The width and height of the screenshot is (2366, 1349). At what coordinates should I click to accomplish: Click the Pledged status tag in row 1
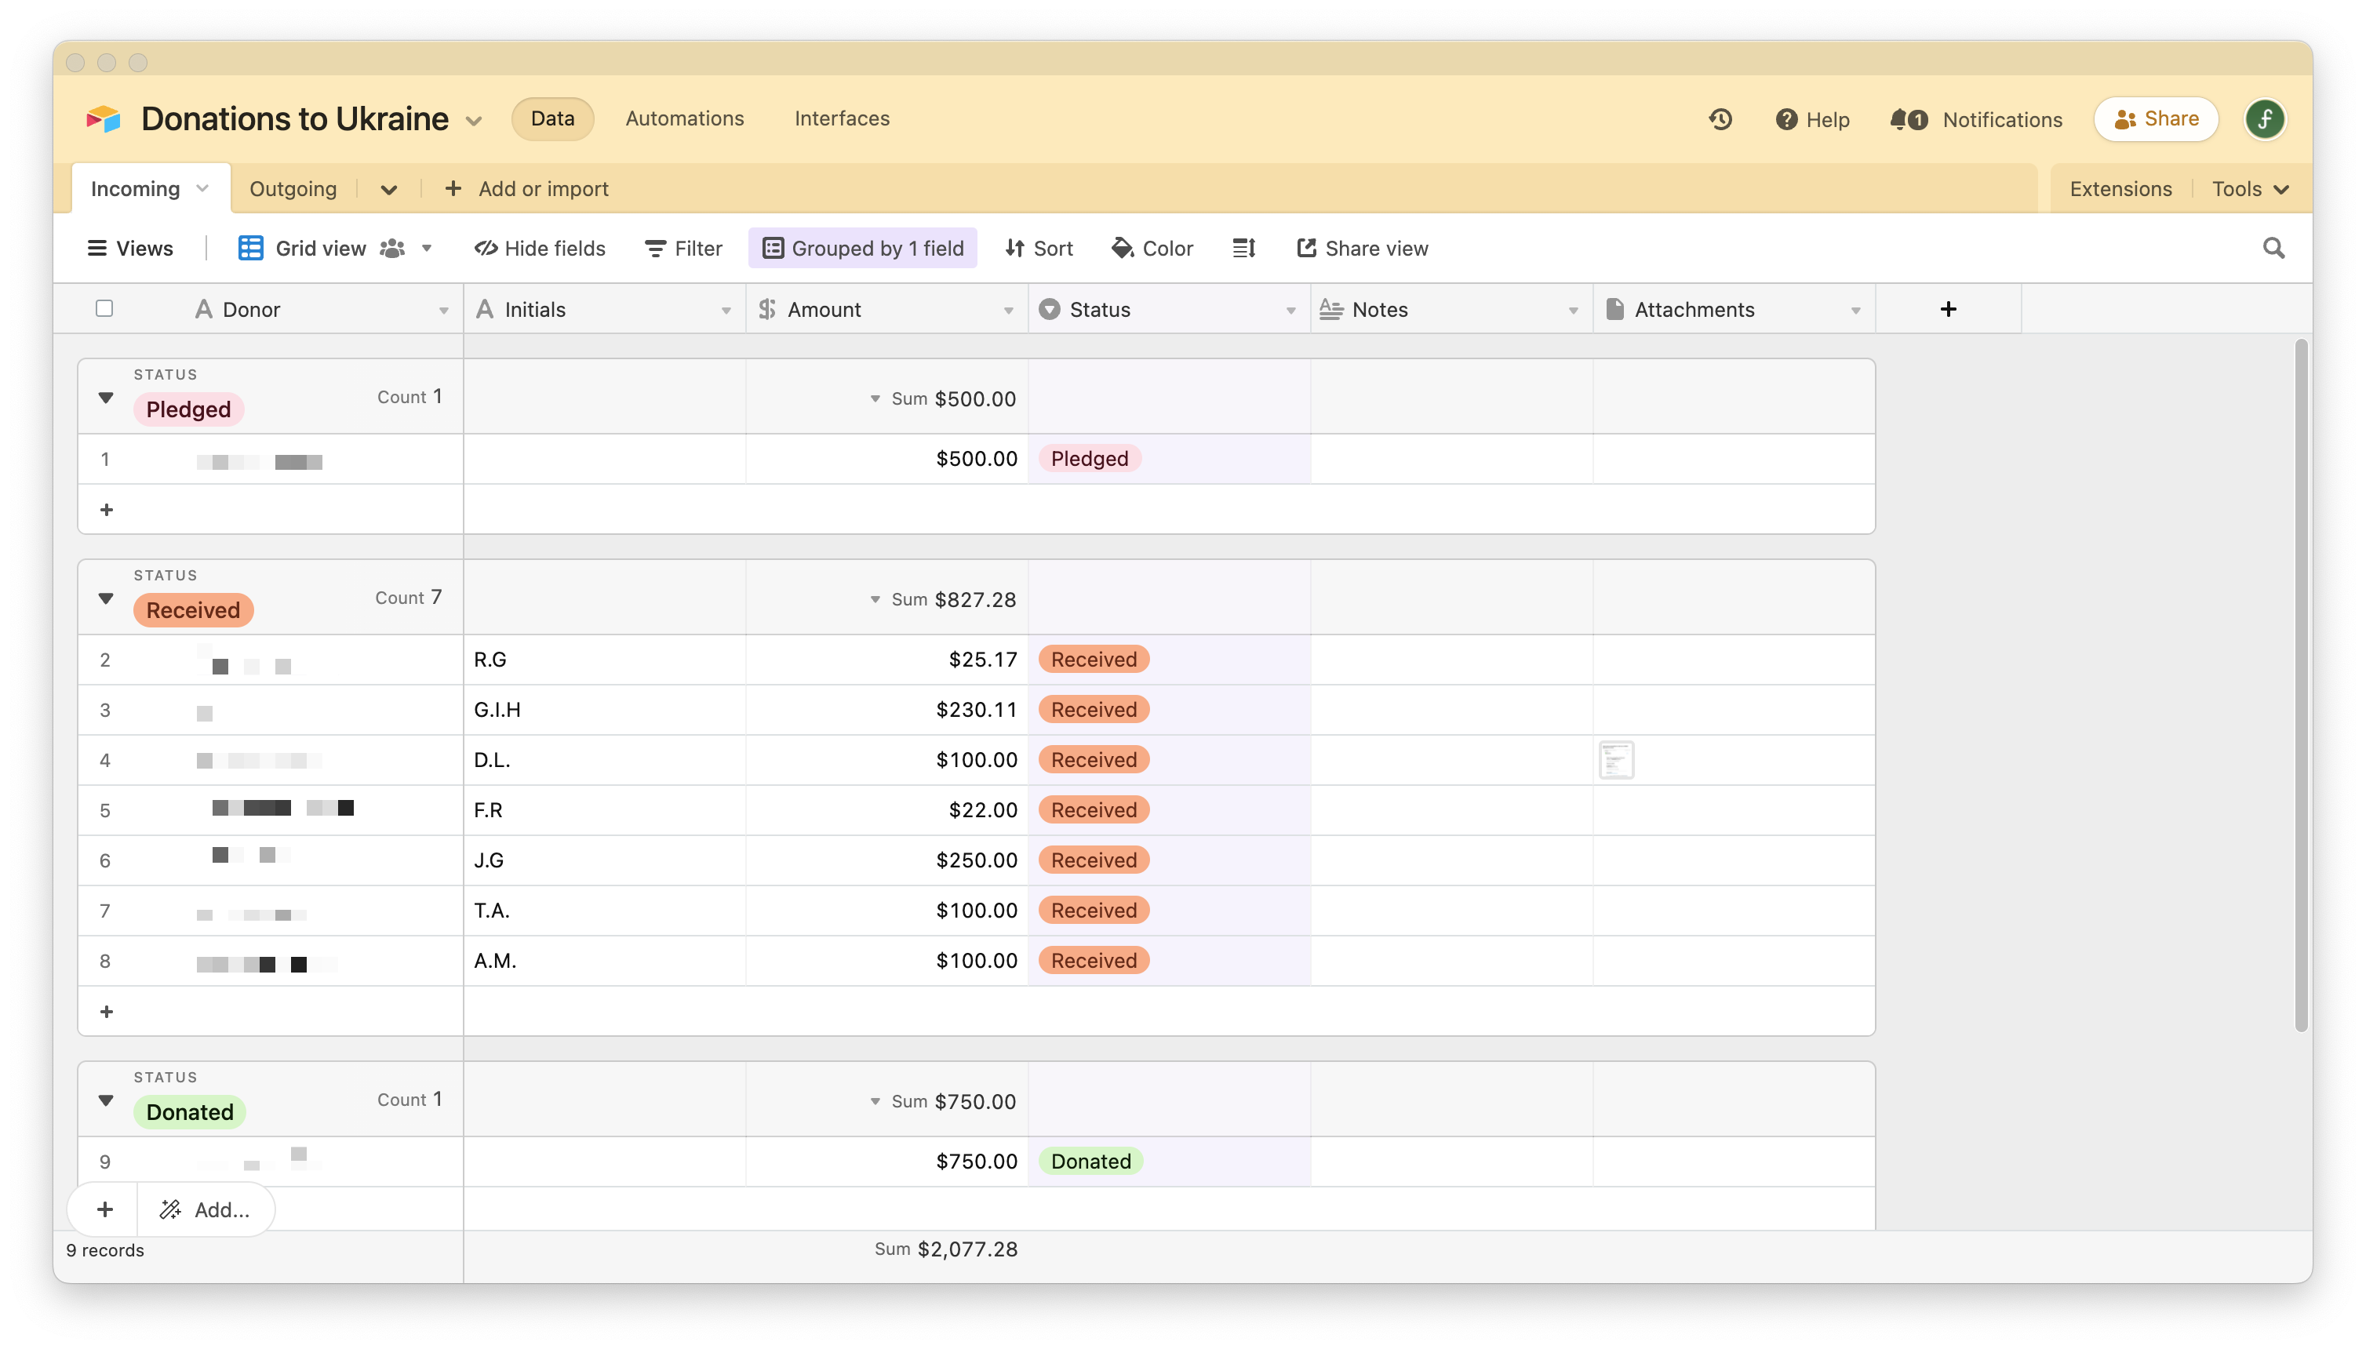tap(1089, 459)
